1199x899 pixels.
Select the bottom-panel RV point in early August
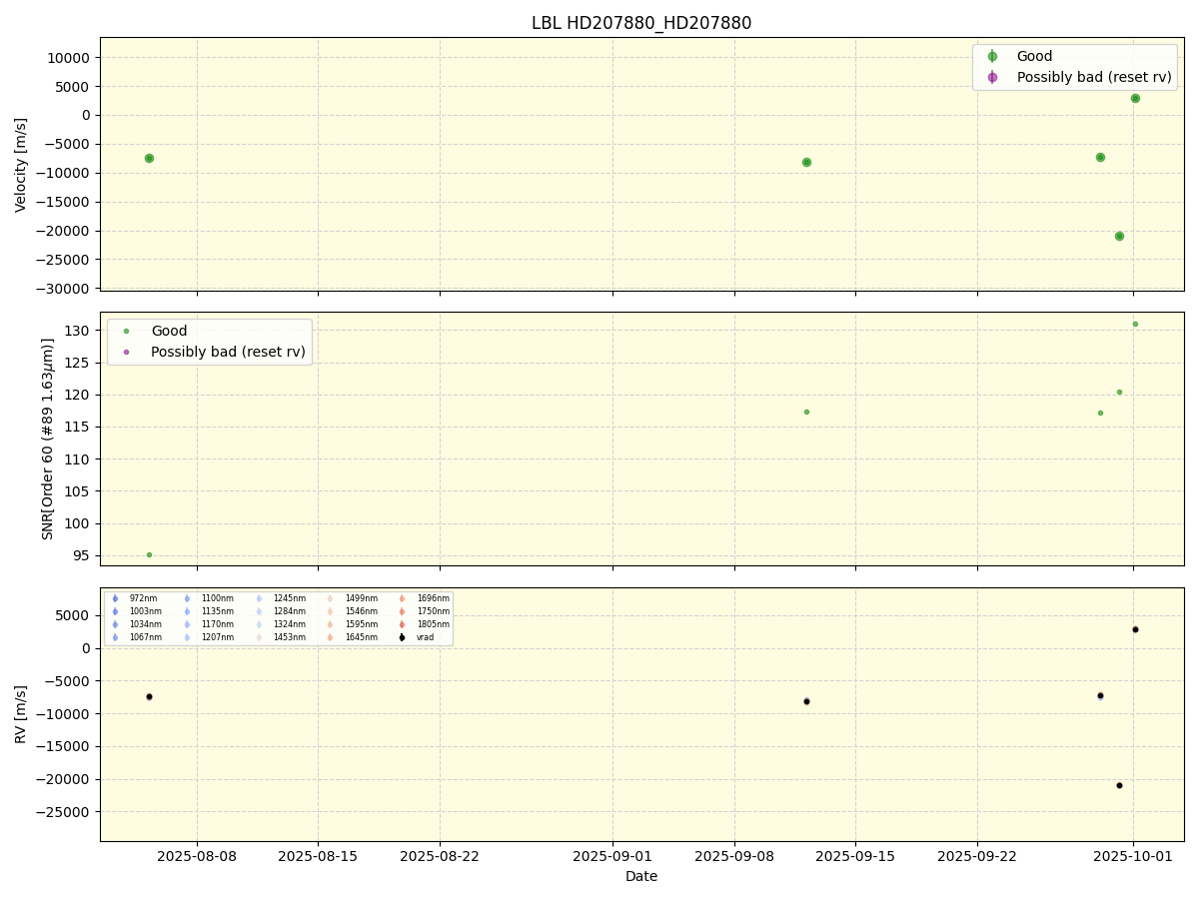click(149, 696)
